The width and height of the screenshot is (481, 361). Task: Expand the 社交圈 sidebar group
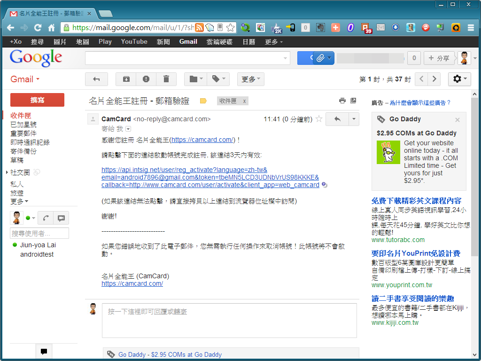coord(7,173)
